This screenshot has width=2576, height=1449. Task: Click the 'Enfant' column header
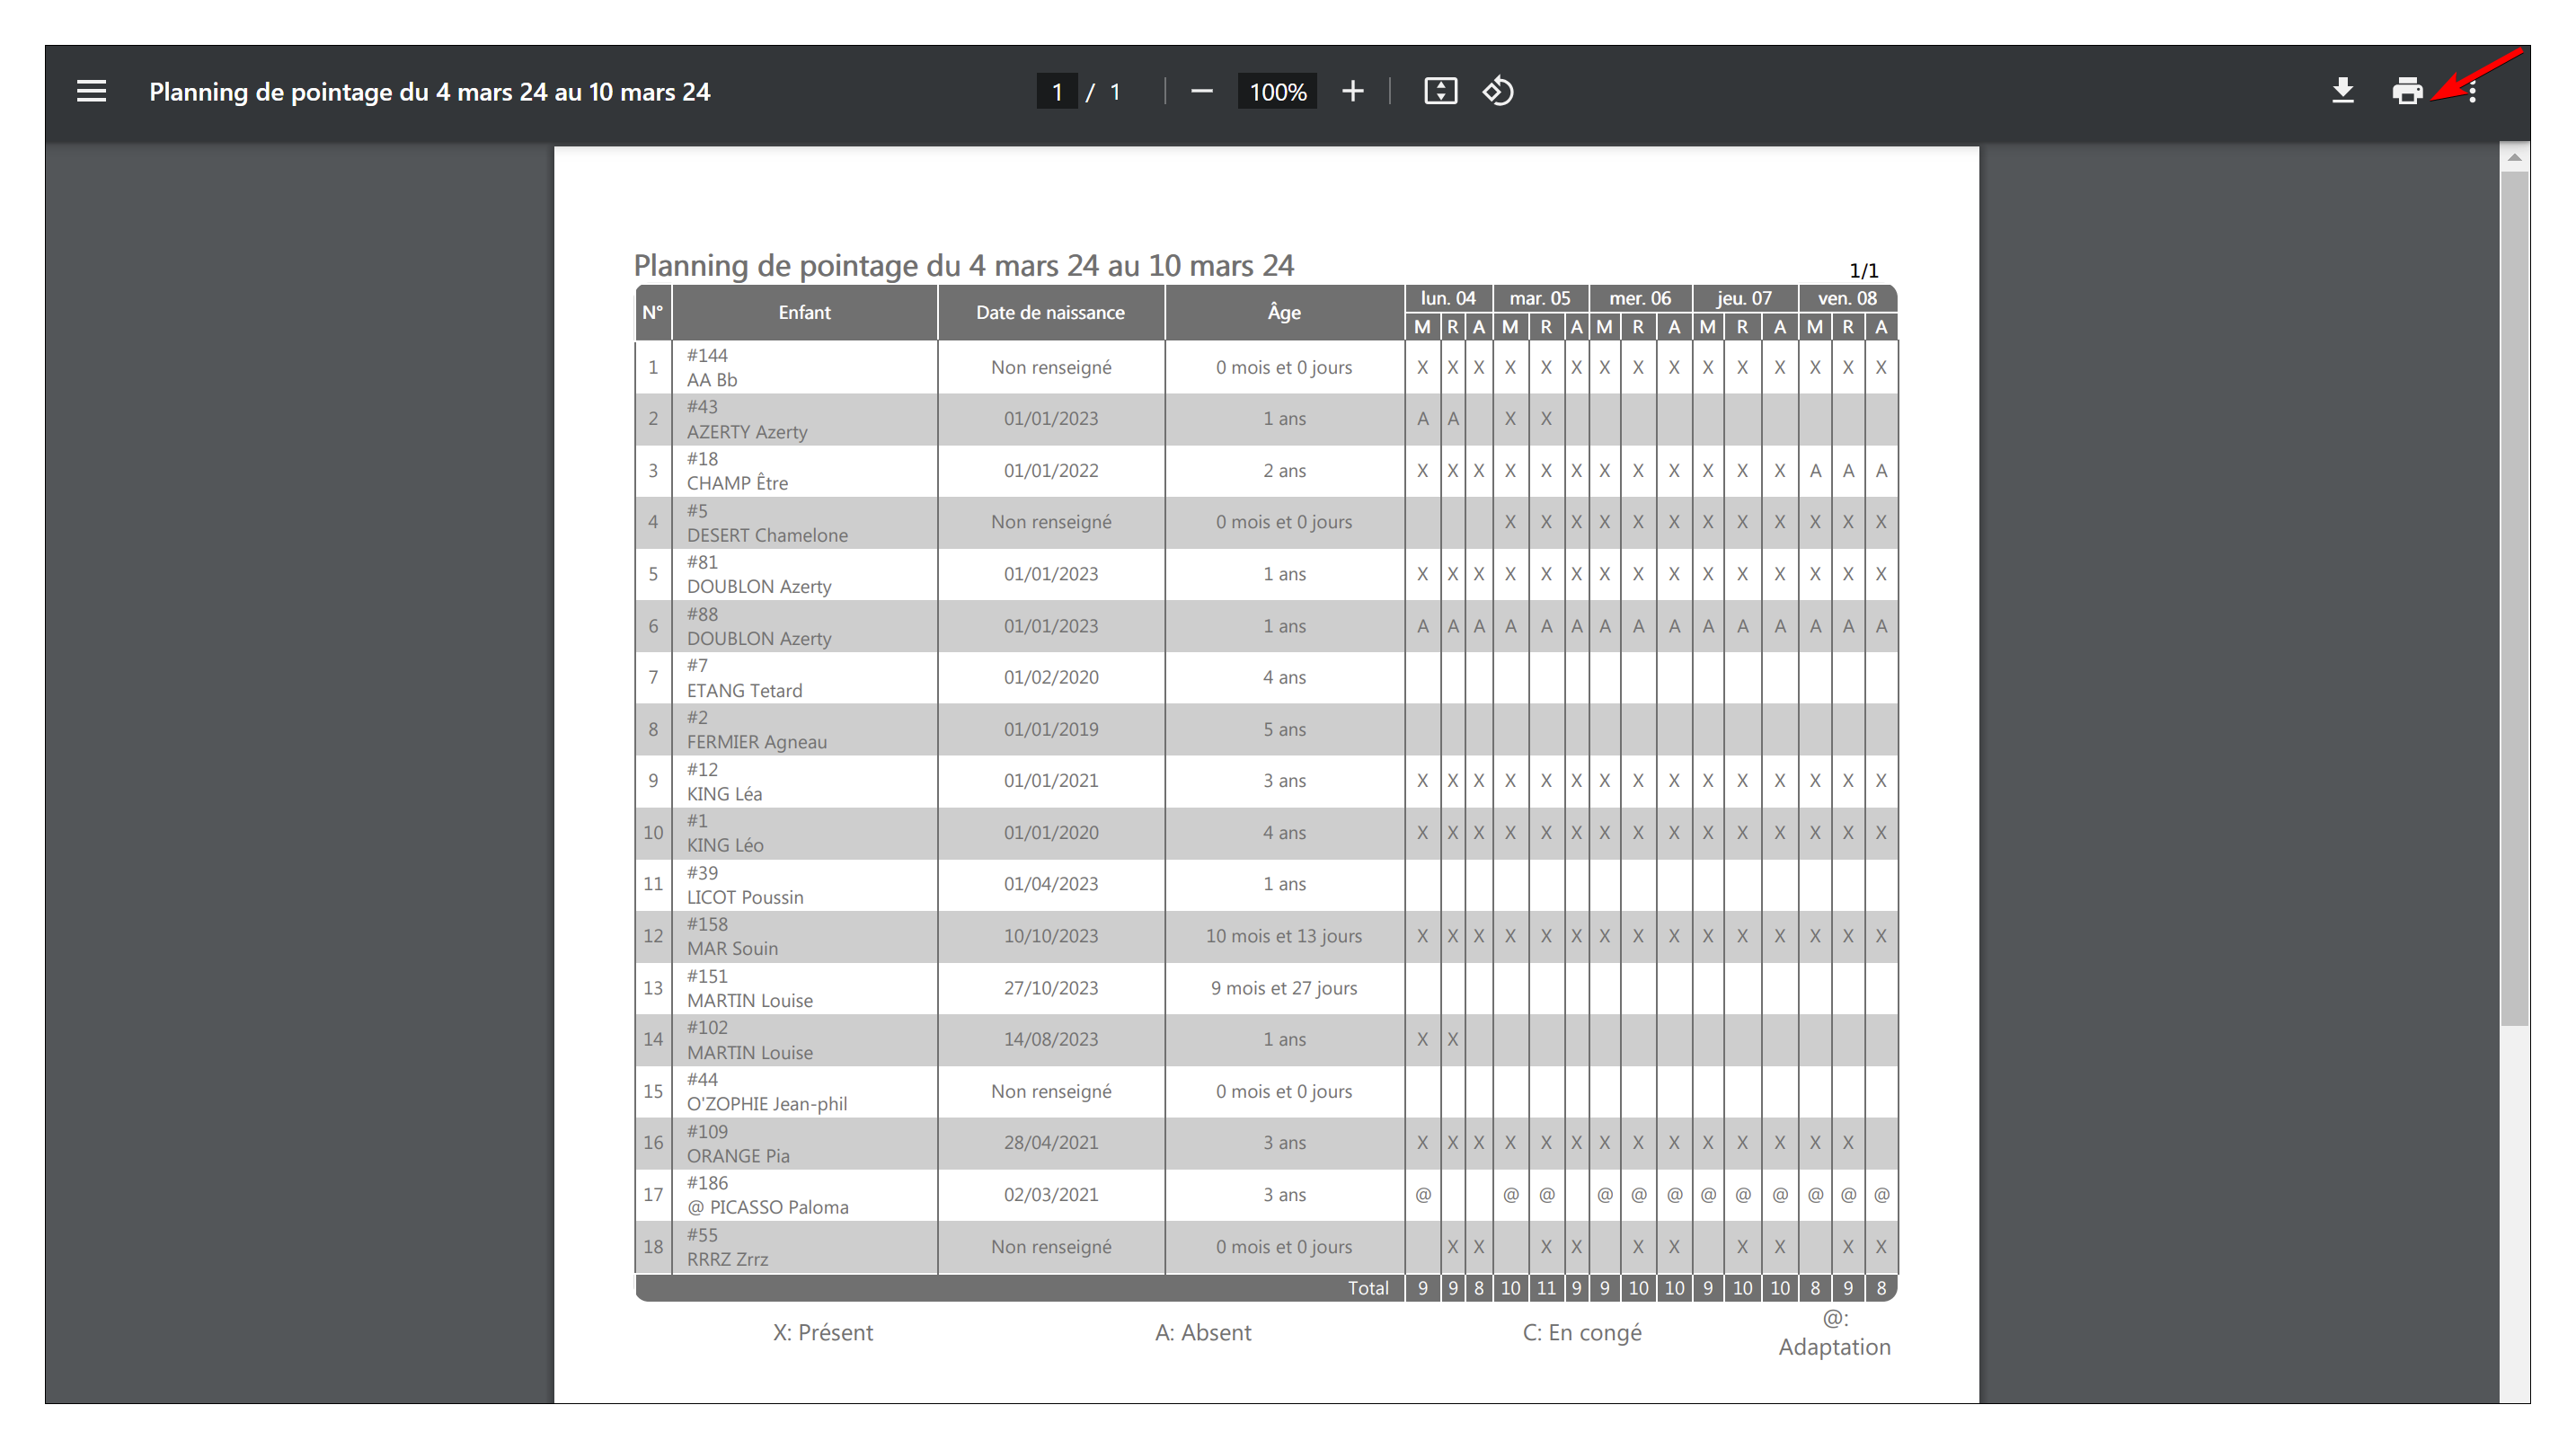click(804, 312)
